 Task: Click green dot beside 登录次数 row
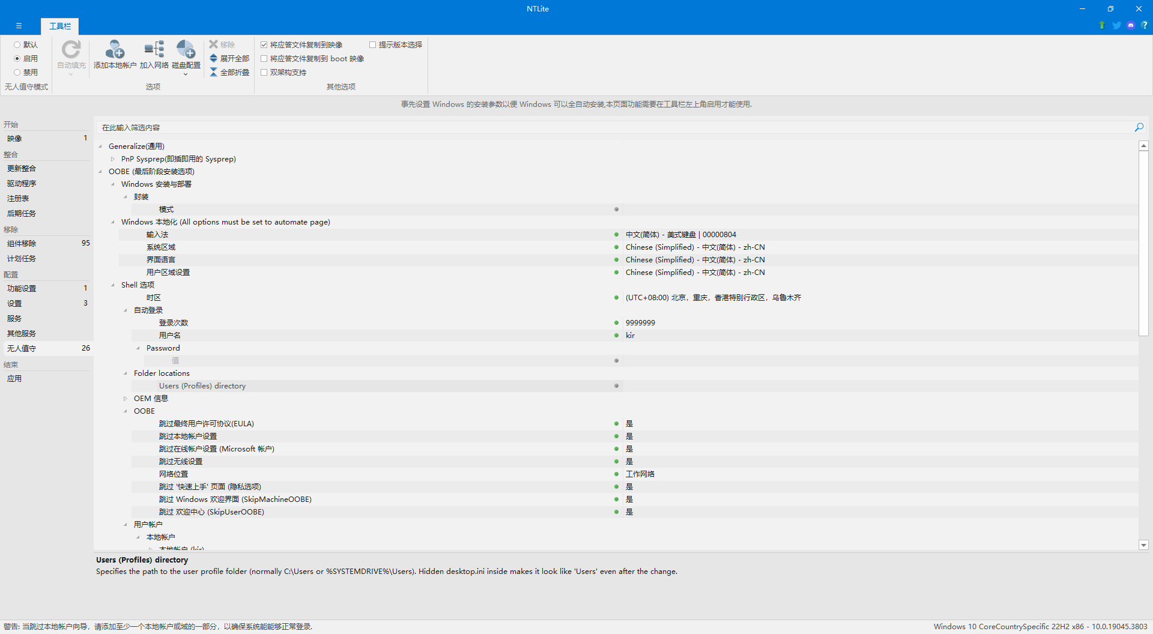click(x=616, y=323)
